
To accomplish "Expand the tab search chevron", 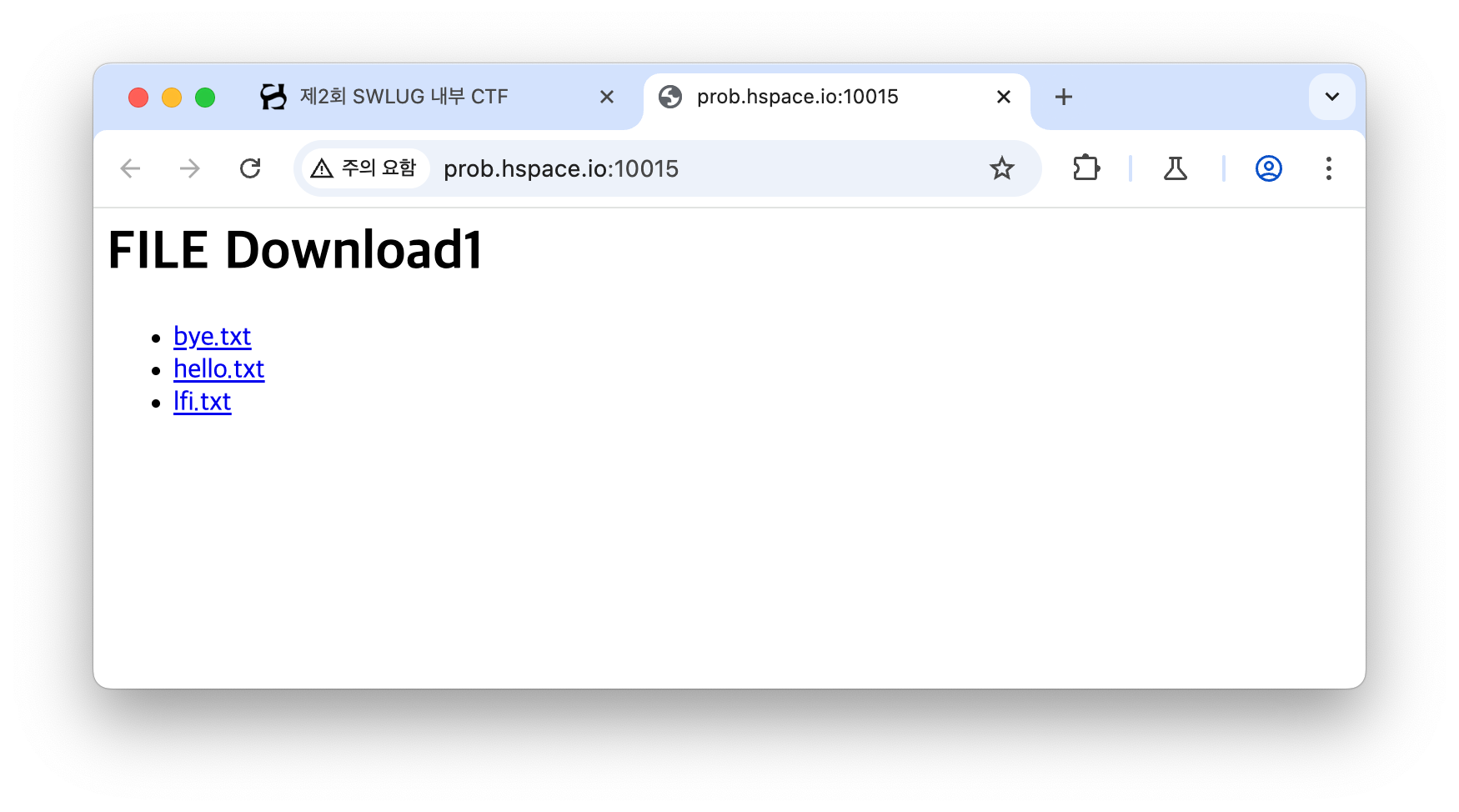I will (1331, 97).
